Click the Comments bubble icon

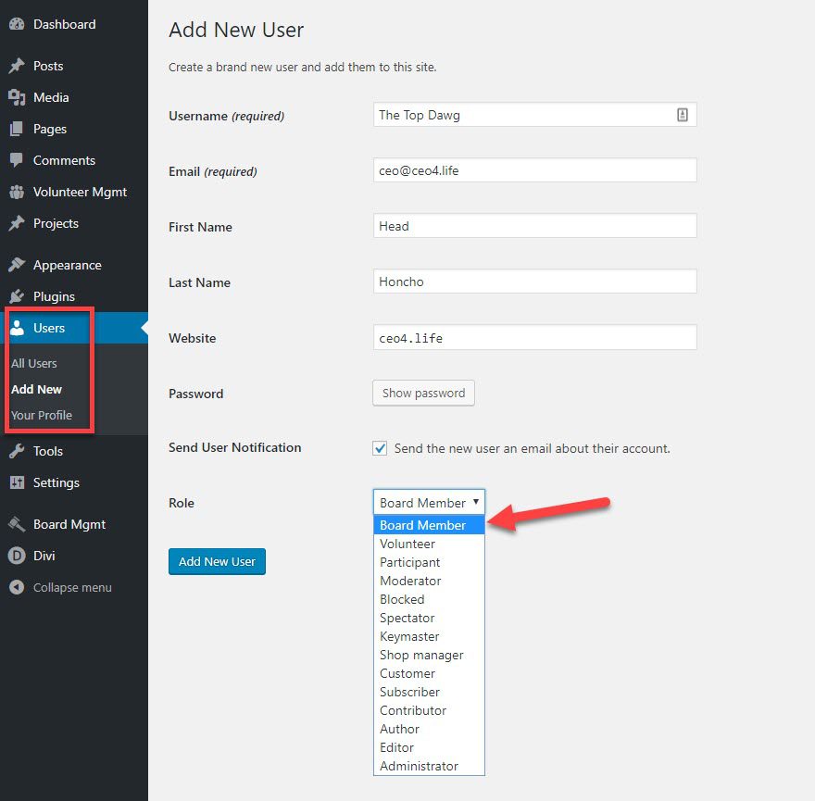(17, 160)
